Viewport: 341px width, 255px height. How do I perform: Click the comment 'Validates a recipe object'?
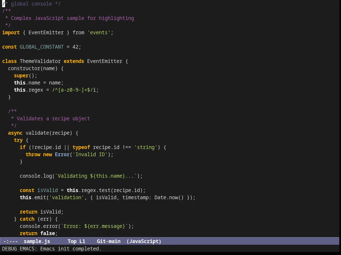[53, 118]
